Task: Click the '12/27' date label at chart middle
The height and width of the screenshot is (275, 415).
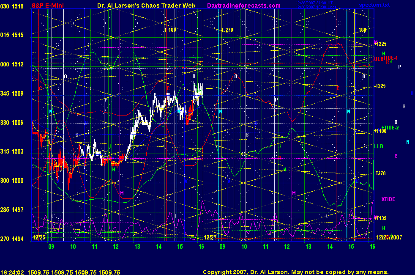Action: tap(210, 237)
